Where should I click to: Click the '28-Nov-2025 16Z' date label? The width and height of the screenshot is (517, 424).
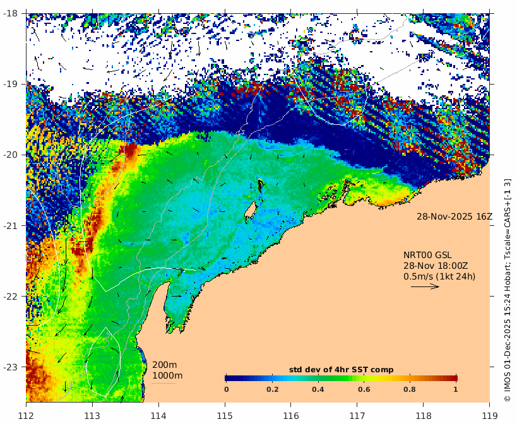(455, 217)
